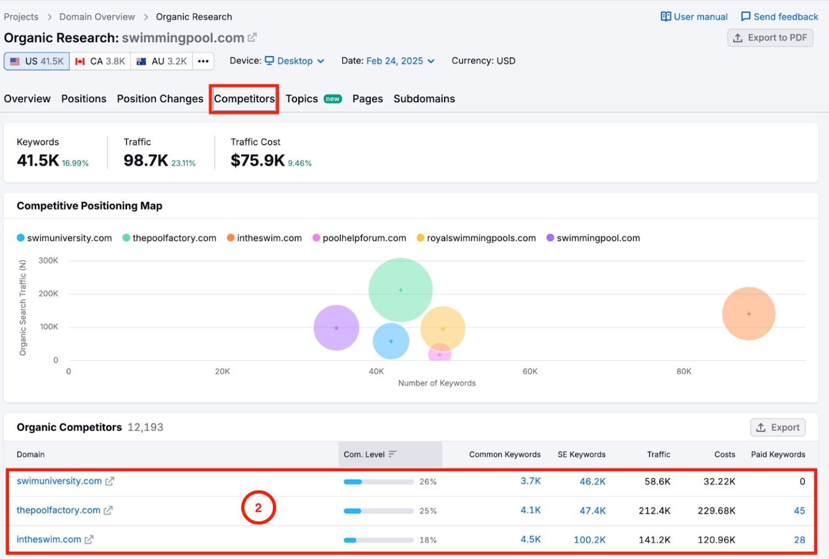
Task: Toggle royalswimmingpools.com legend dot
Action: (421, 238)
